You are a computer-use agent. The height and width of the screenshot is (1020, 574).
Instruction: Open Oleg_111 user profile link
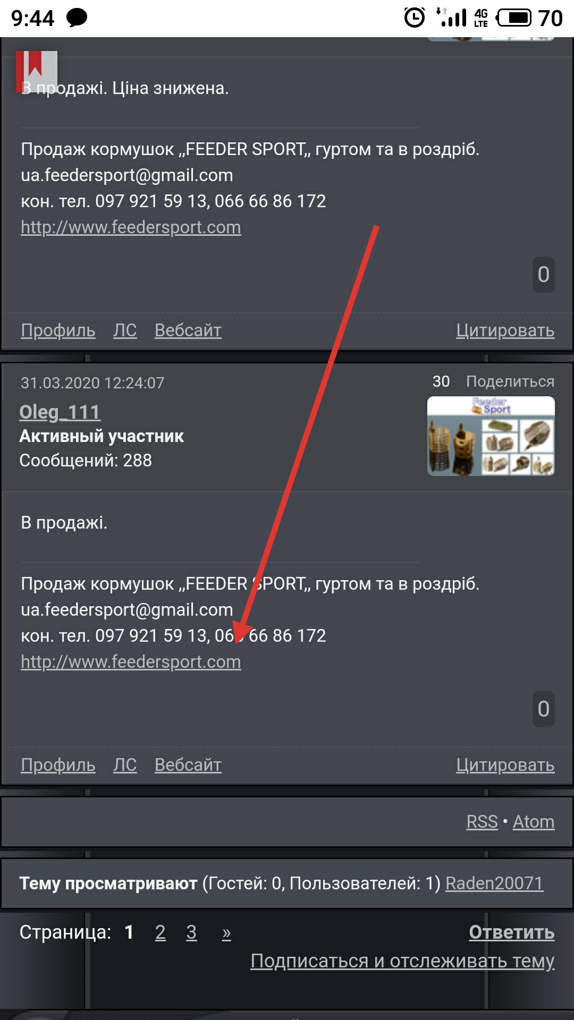(x=60, y=412)
